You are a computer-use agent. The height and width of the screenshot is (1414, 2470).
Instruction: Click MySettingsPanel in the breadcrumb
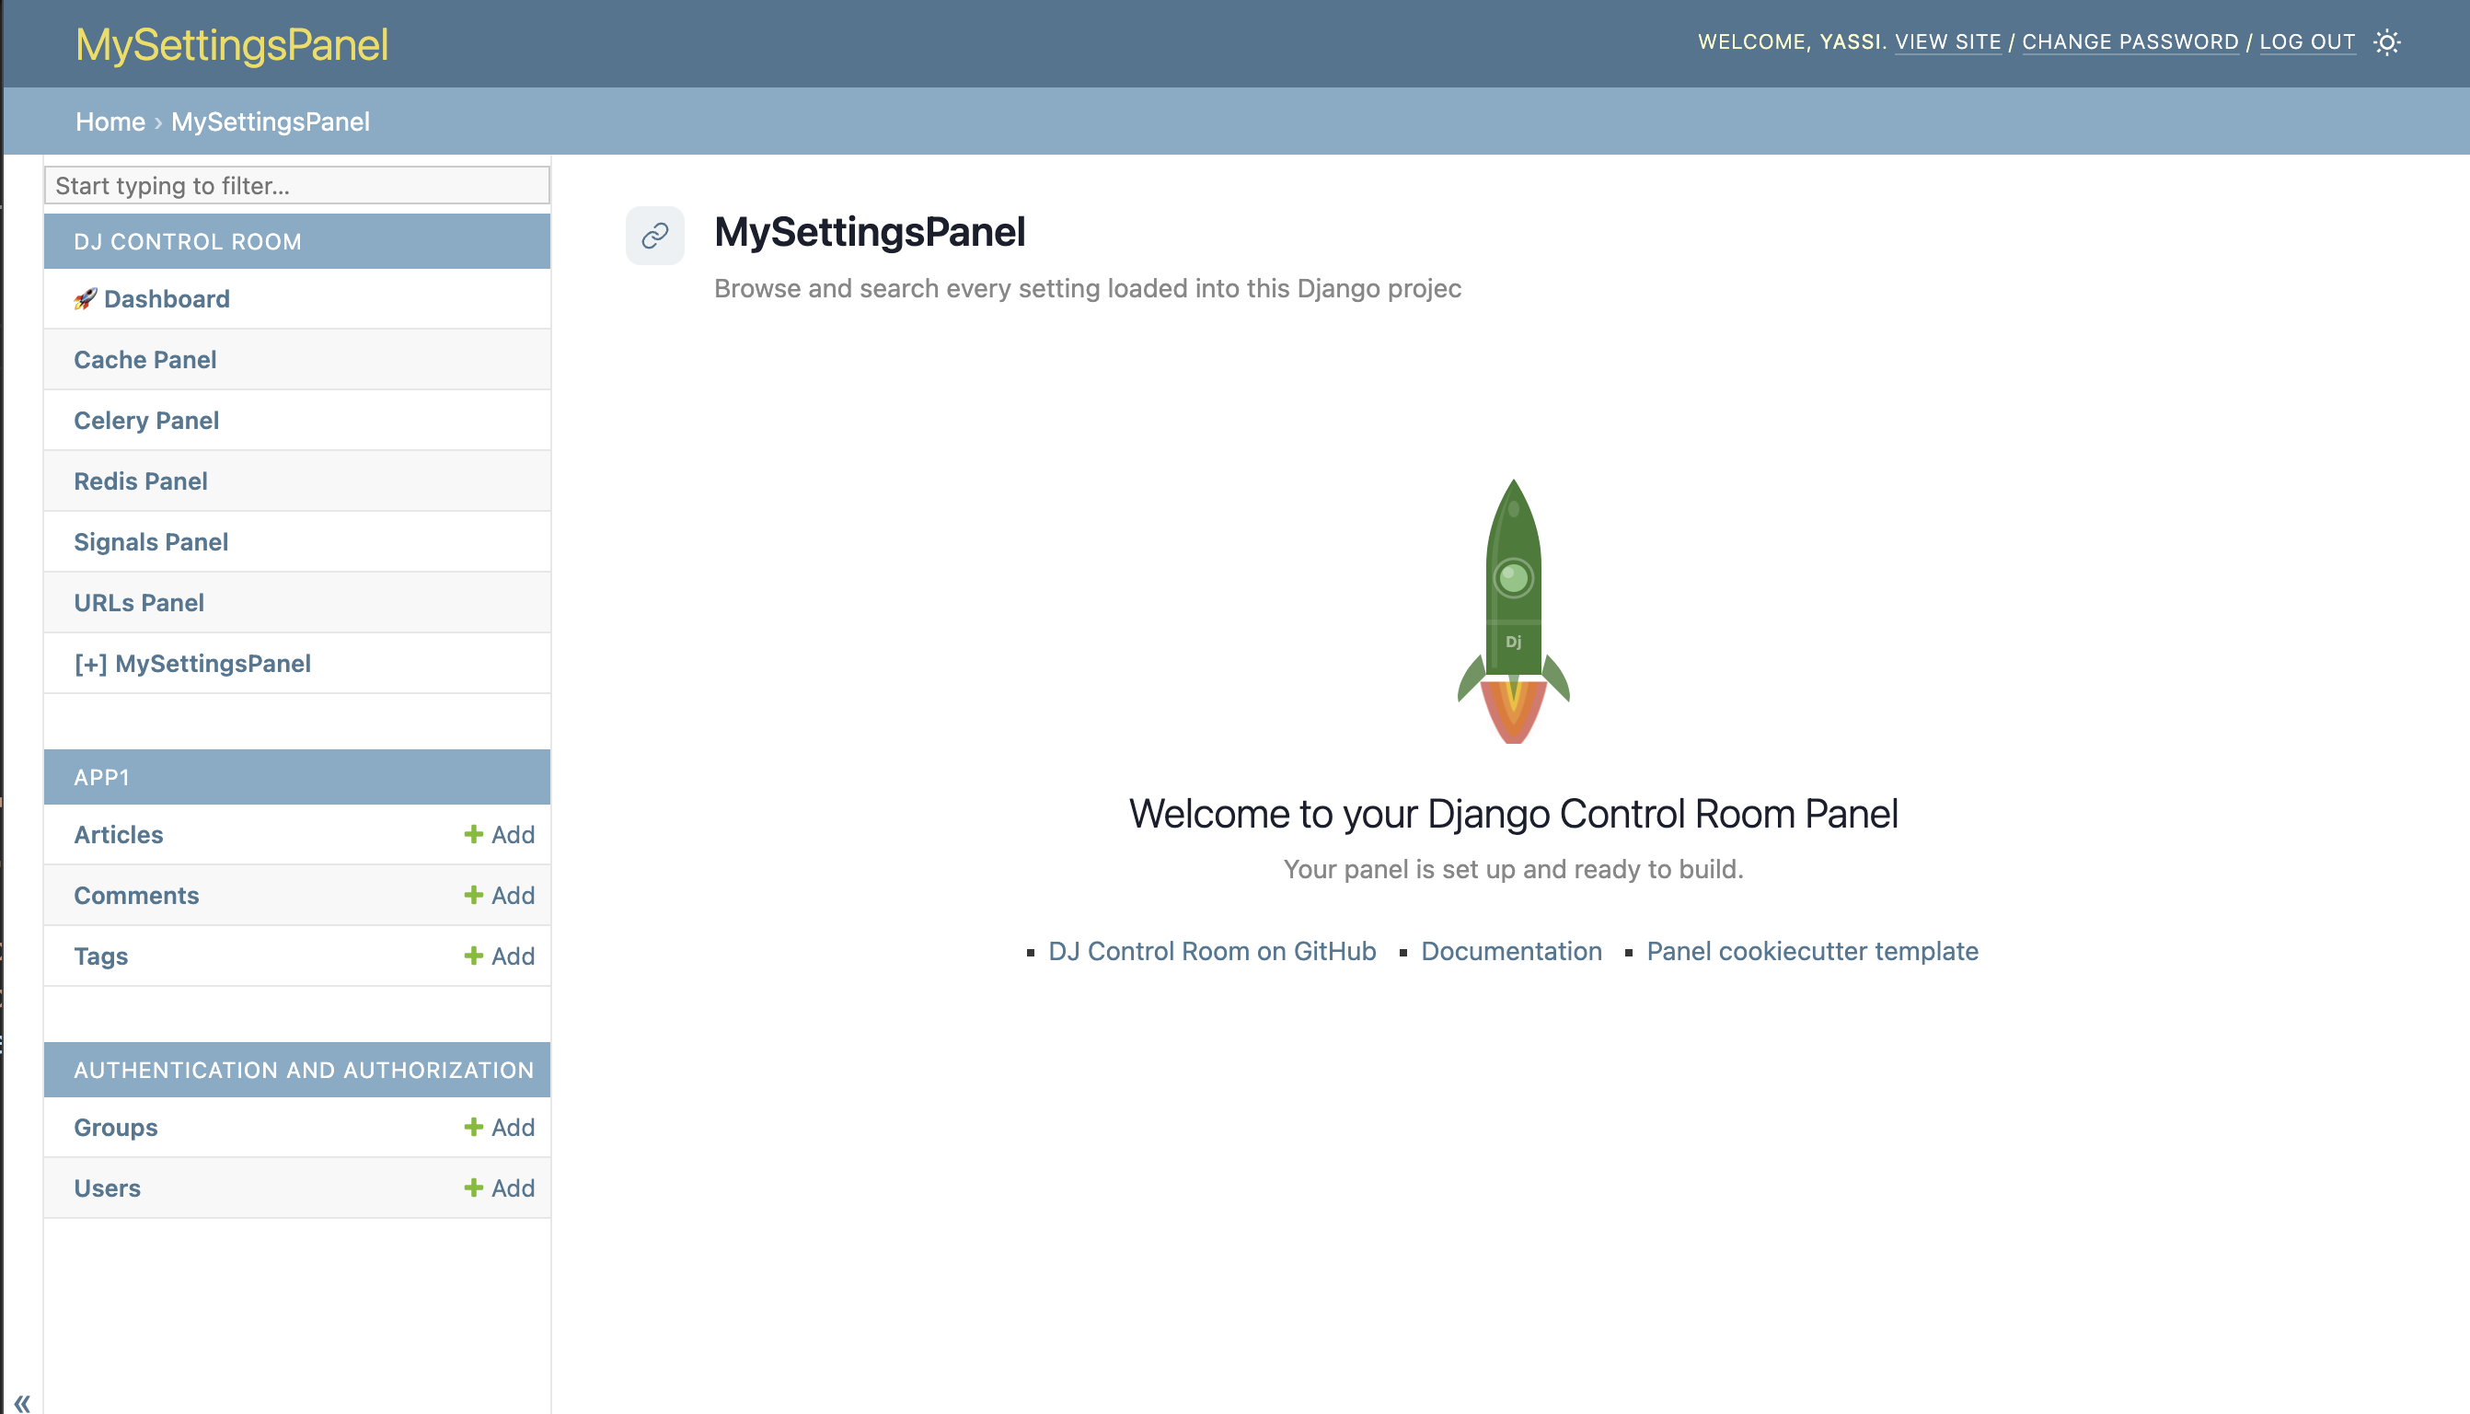pos(271,122)
